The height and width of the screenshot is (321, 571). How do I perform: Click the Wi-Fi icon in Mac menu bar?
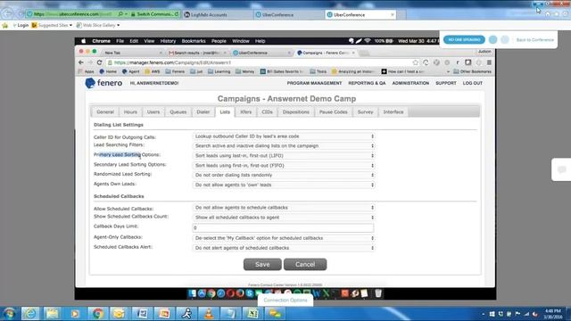point(368,41)
